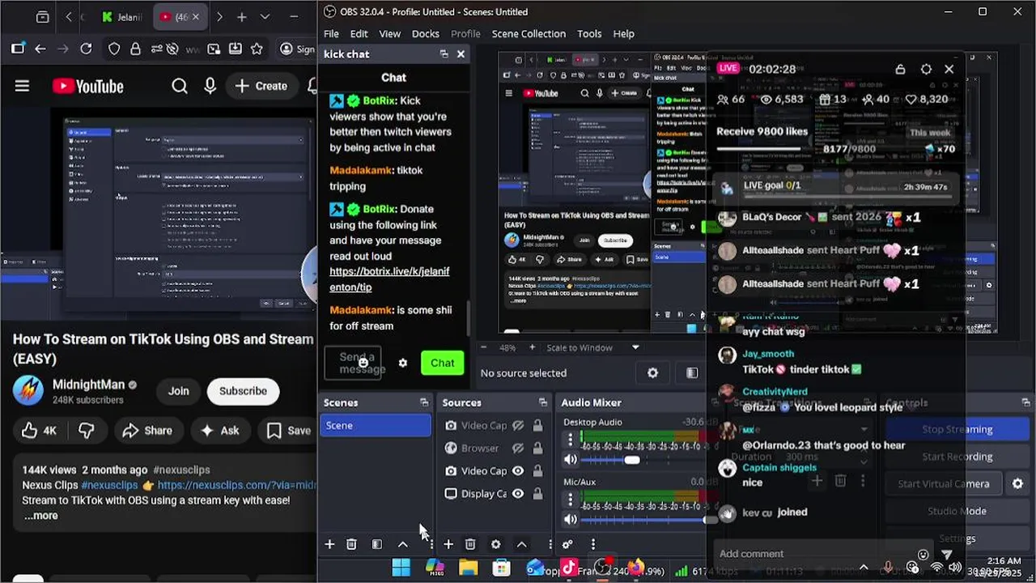Open source properties gear in Sources panel
The image size is (1036, 583).
tap(495, 544)
